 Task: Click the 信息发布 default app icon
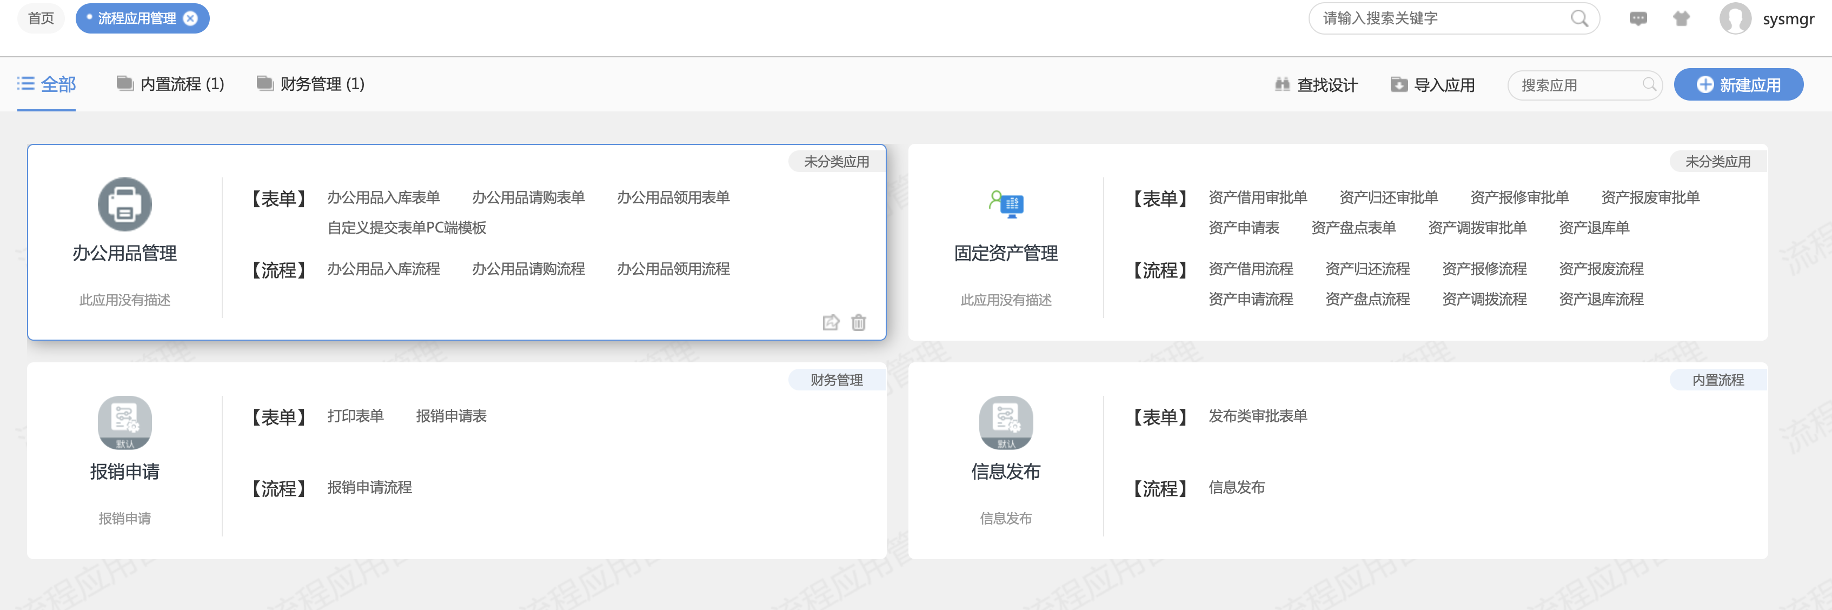pyautogui.click(x=1006, y=422)
